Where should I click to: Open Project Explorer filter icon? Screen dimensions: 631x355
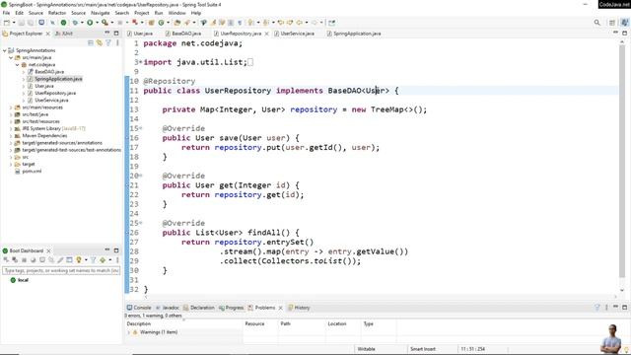[108, 42]
